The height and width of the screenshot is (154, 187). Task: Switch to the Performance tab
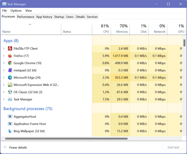coord(26,17)
